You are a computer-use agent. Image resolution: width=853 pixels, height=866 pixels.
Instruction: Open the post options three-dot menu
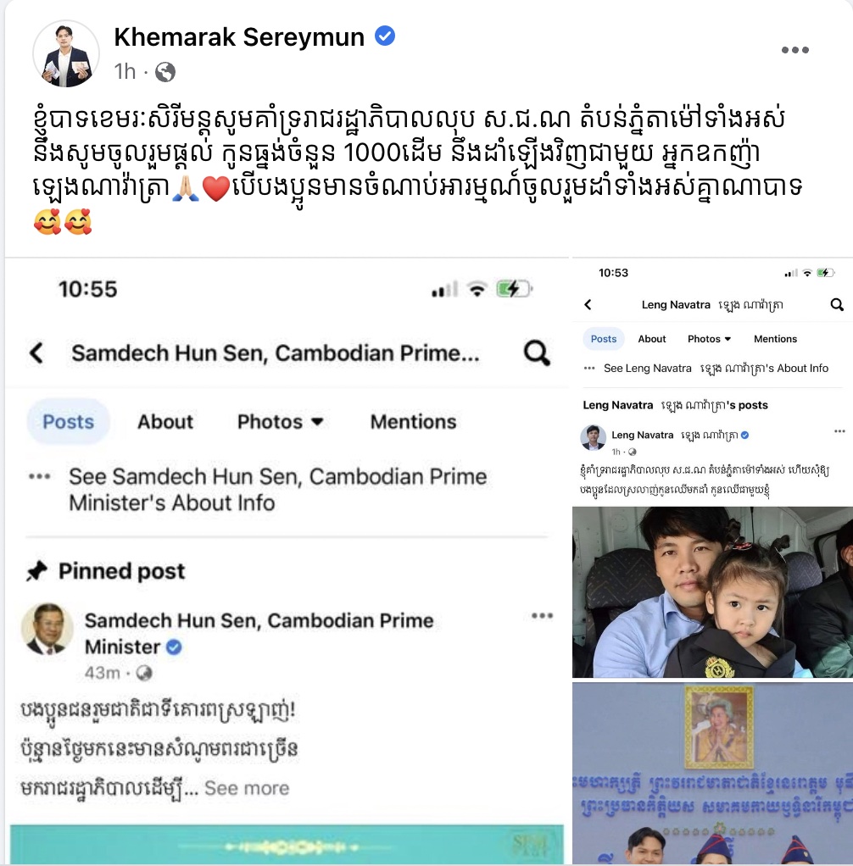click(x=795, y=50)
